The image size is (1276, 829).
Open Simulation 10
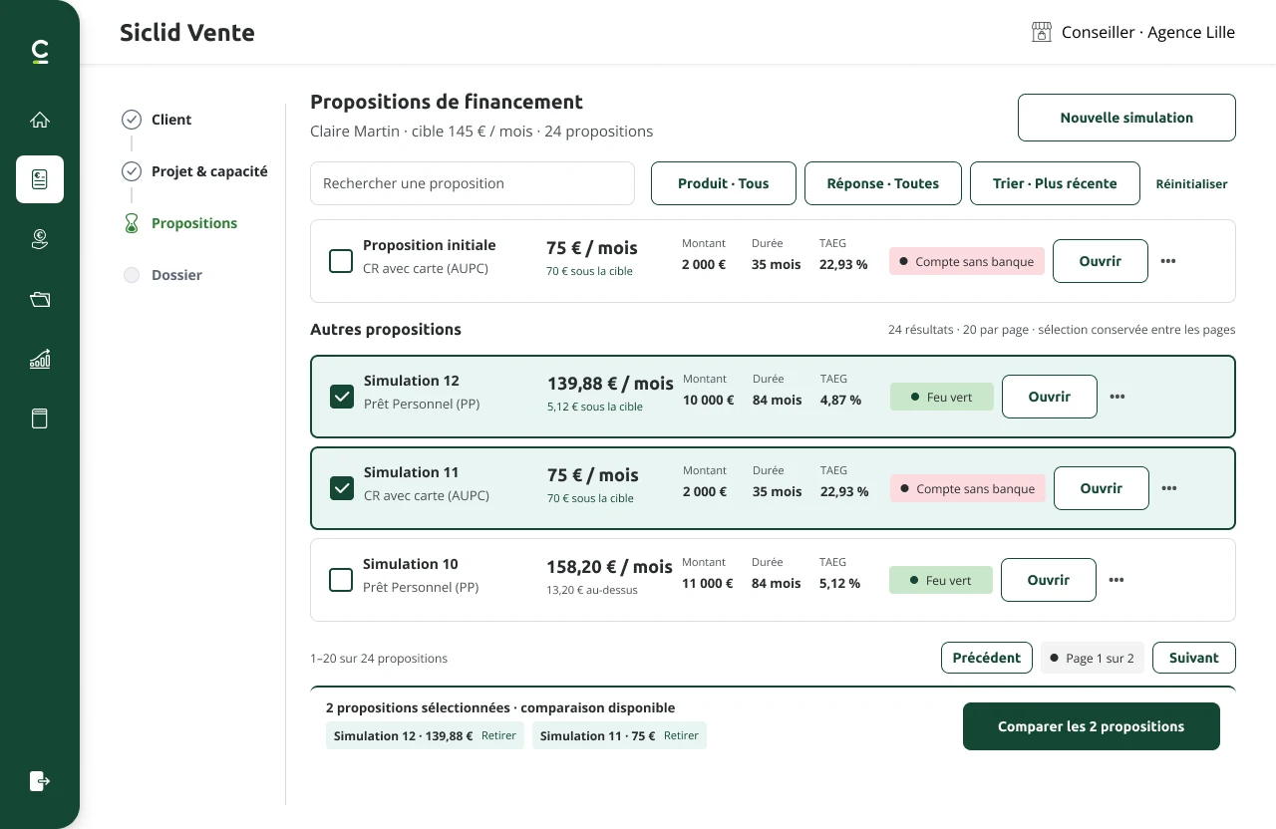coord(1049,580)
